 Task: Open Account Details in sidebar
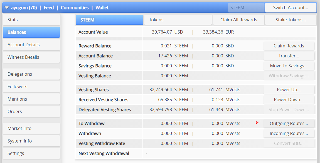click(31, 45)
